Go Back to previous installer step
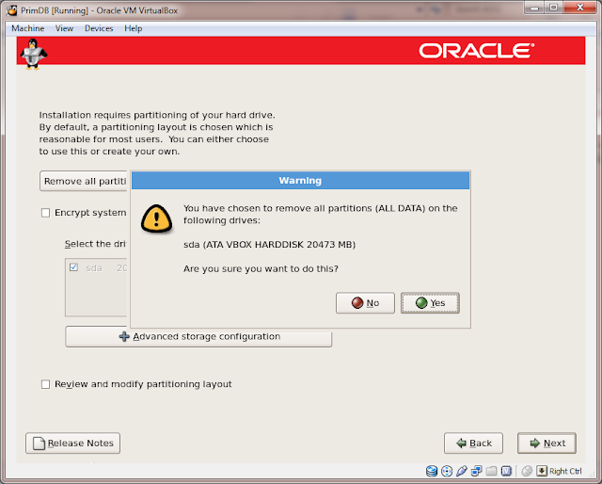The width and height of the screenshot is (602, 484). [x=473, y=444]
